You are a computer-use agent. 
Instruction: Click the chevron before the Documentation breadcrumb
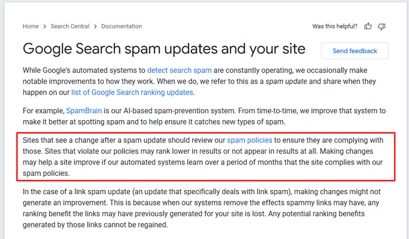(x=95, y=26)
